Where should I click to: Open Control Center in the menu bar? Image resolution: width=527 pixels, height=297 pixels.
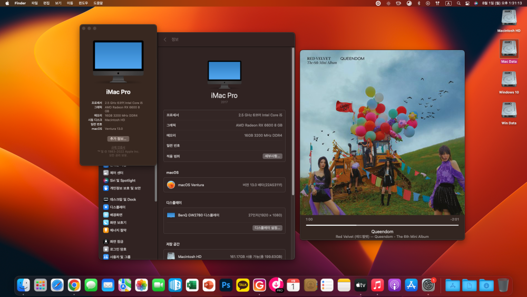tap(467, 3)
